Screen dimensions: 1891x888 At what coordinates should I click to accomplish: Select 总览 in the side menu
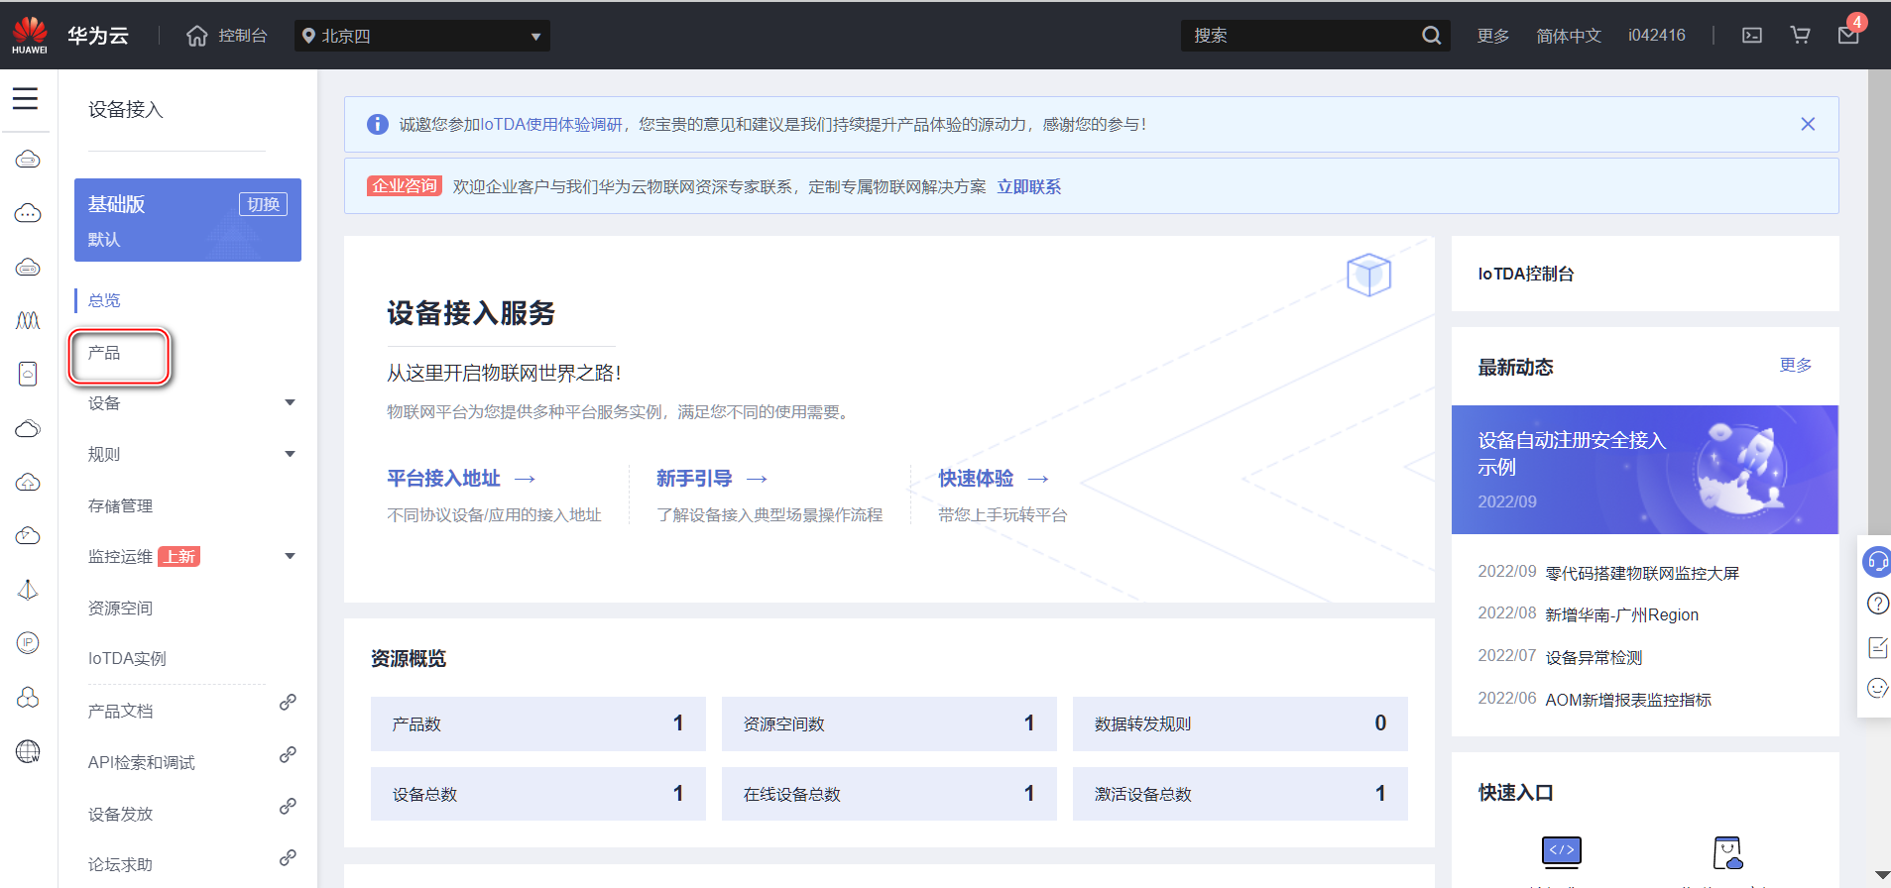click(x=104, y=300)
